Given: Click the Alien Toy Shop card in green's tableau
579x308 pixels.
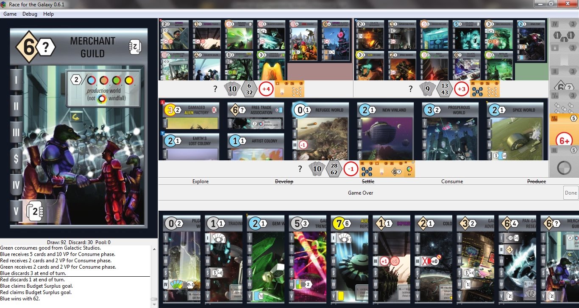Looking at the screenshot, I should [370, 66].
